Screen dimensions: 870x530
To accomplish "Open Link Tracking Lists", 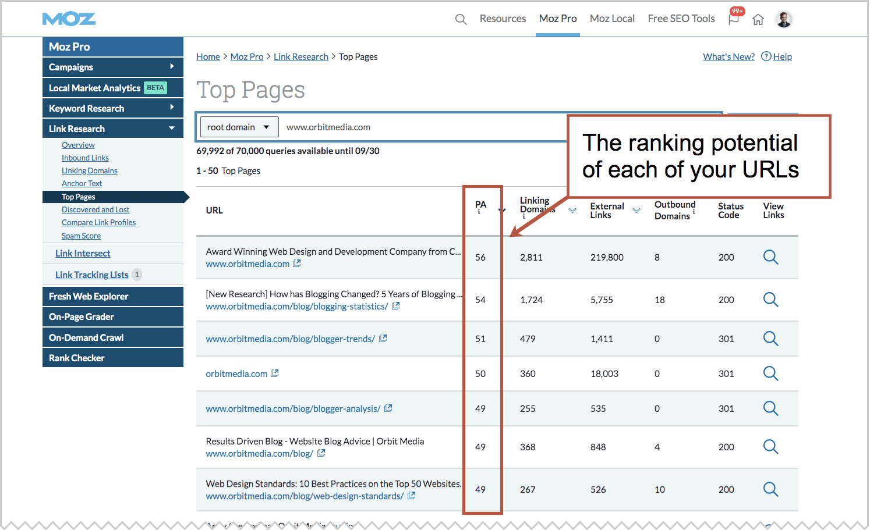I will coord(92,275).
